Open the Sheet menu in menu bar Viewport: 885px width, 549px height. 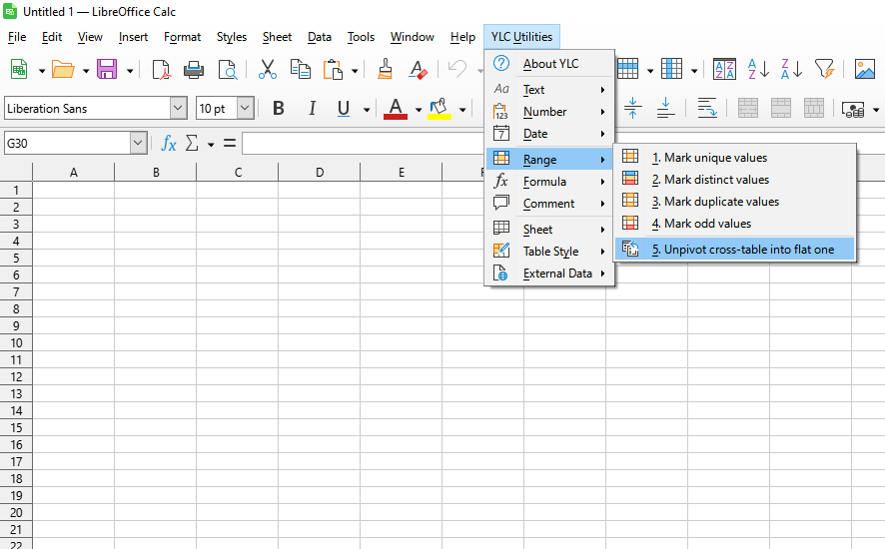coord(277,37)
